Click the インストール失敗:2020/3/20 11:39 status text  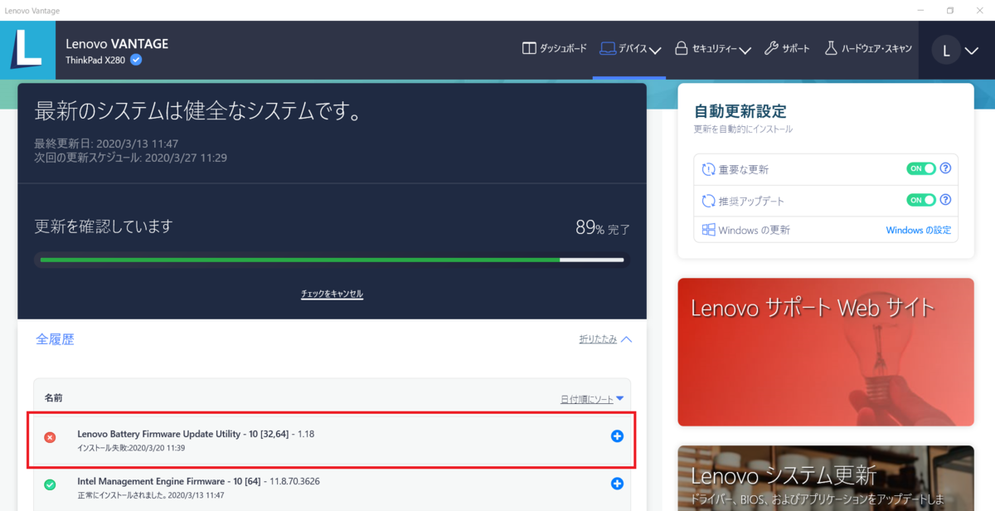131,448
